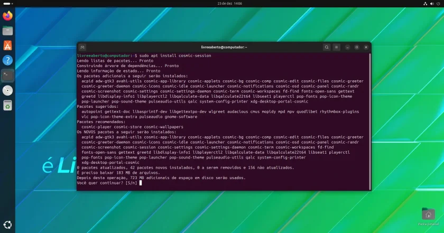Image resolution: width=444 pixels, height=233 pixels.
Task: Open the Trash icon in dock
Action: point(7,105)
